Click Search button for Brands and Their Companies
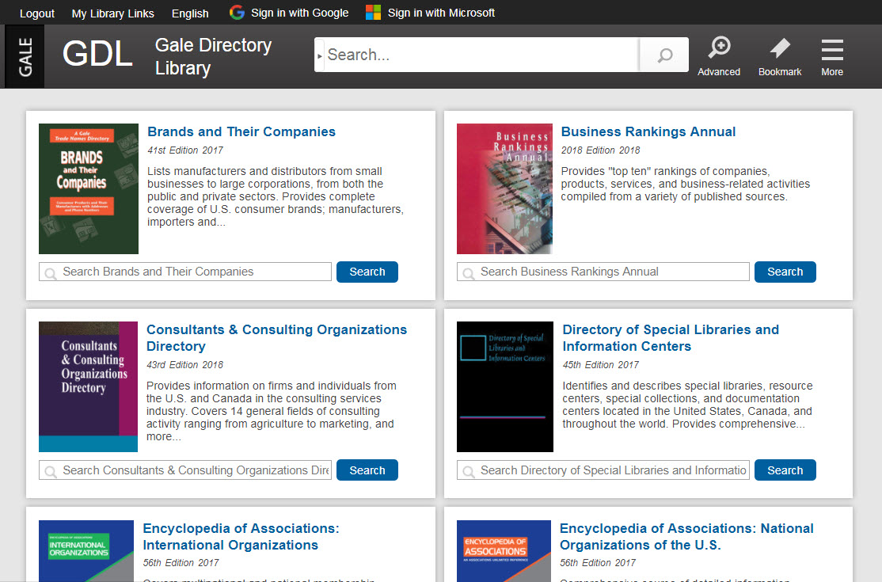882x582 pixels. [367, 272]
